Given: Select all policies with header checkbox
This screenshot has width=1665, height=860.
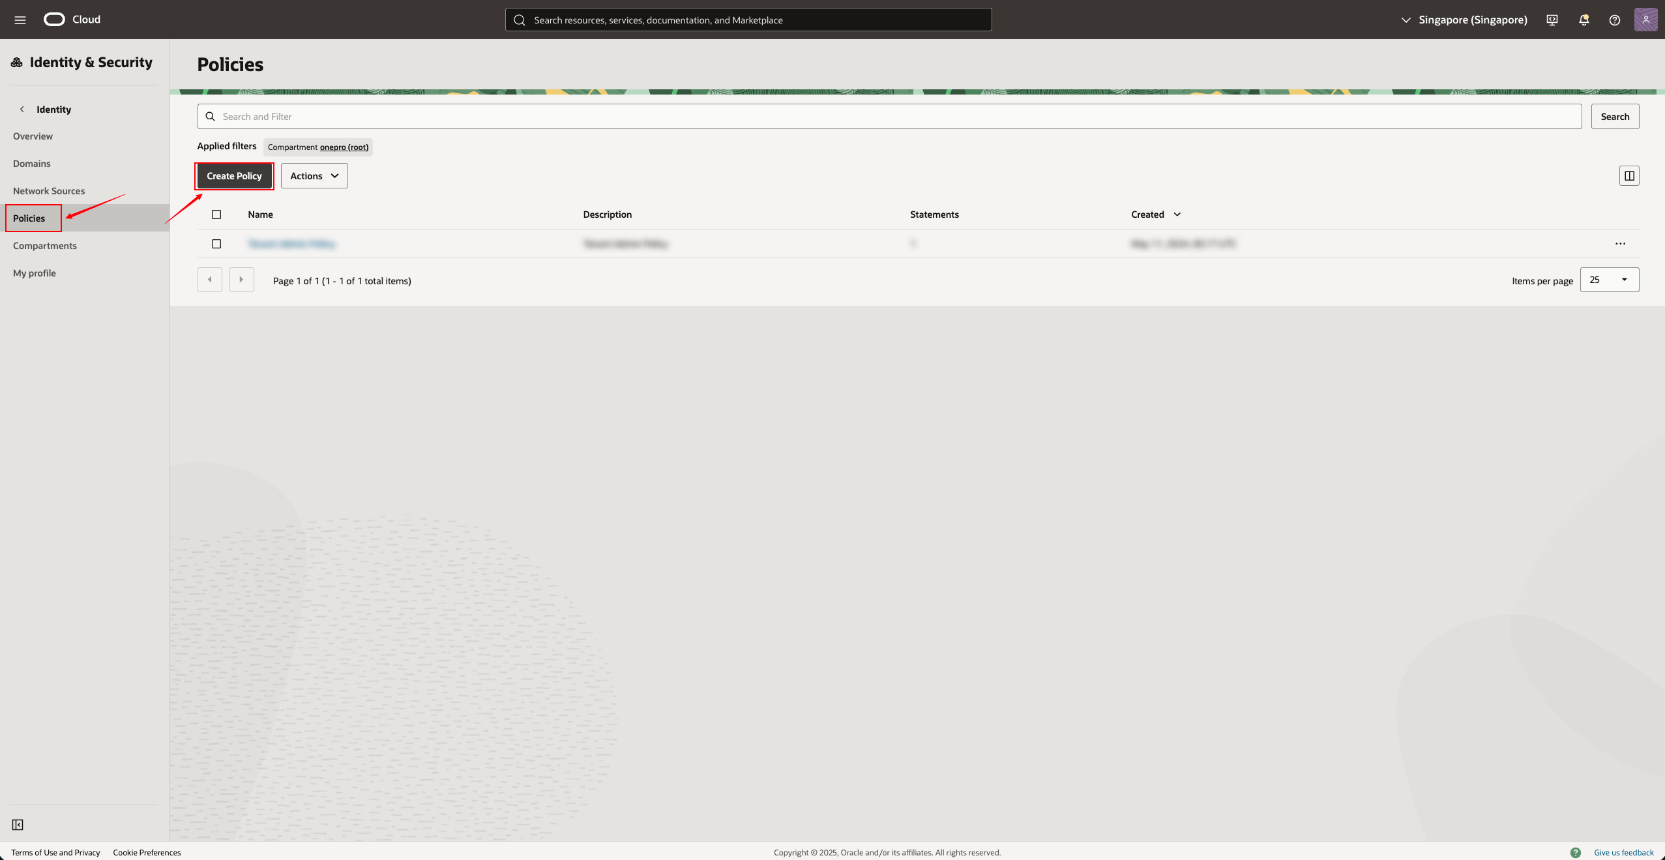Looking at the screenshot, I should 216,215.
